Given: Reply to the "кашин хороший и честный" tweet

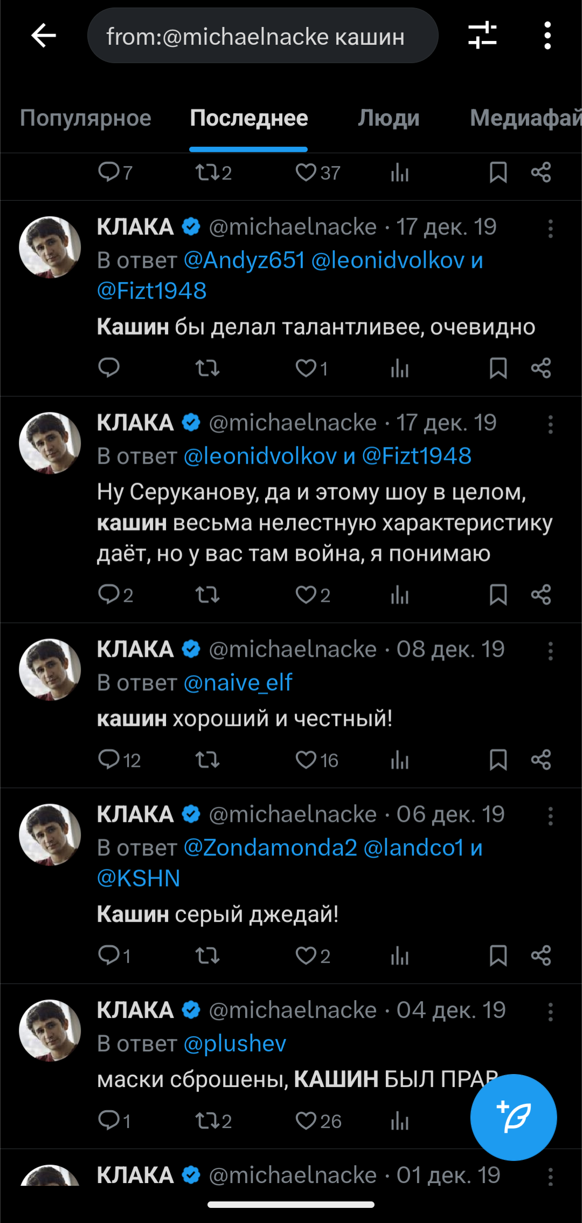Looking at the screenshot, I should pos(109,759).
